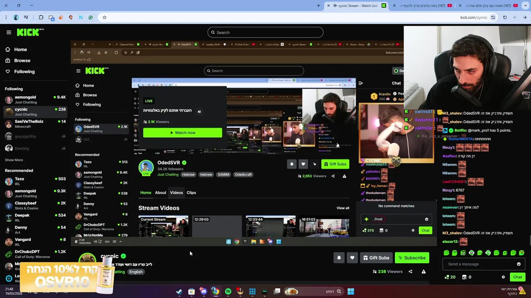The height and width of the screenshot is (298, 531).
Task: Toggle notification bell on streamed OdedSVR page
Action: [292, 164]
